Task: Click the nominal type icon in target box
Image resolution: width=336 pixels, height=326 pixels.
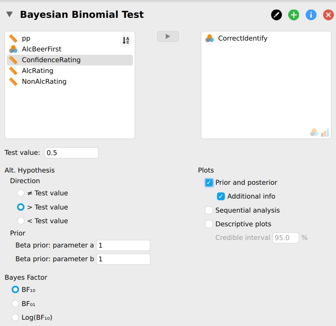Action: pos(314,132)
